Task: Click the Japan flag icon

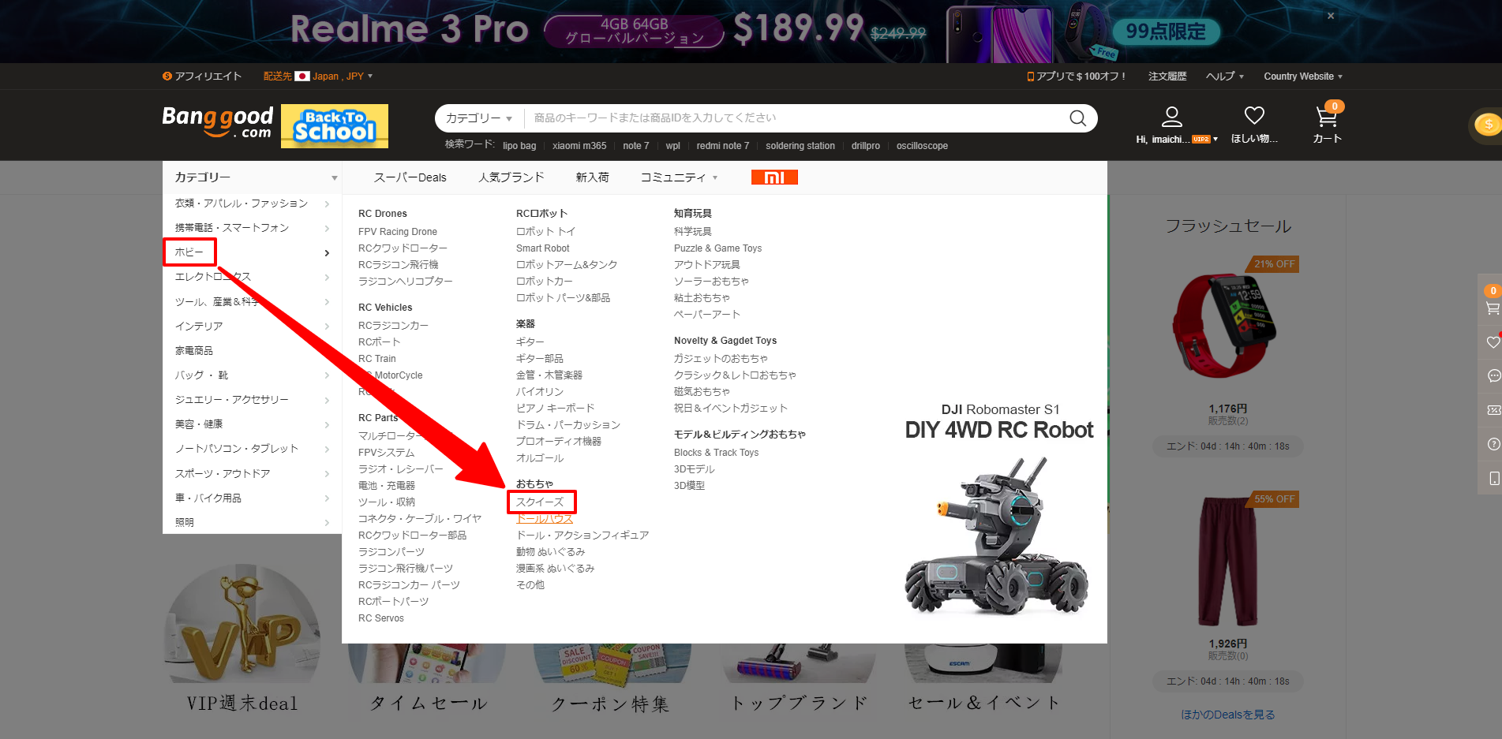Action: (x=302, y=77)
